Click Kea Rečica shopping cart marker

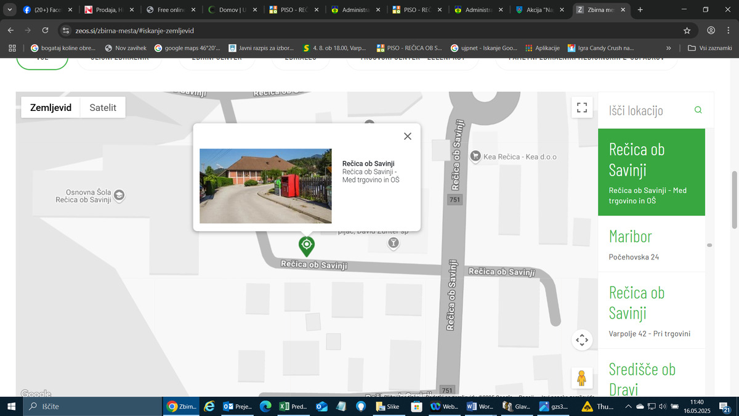click(475, 157)
